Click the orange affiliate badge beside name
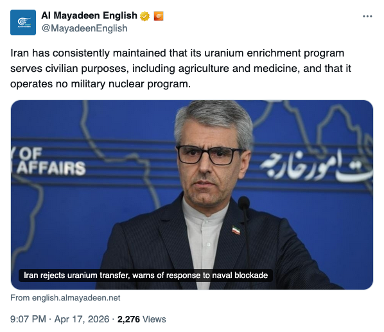The image size is (384, 332). (x=159, y=16)
